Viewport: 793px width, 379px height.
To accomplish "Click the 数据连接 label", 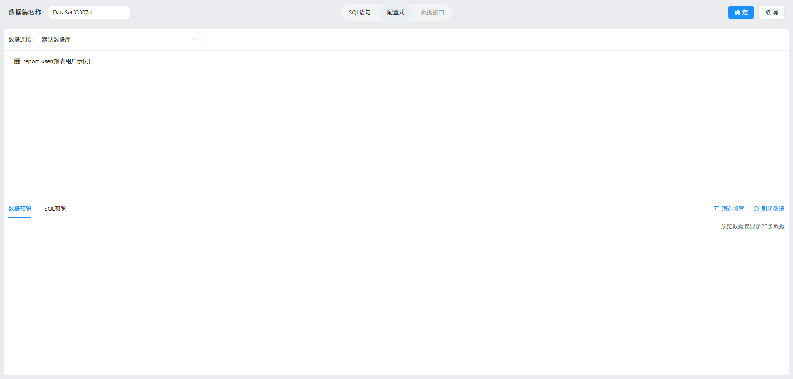I will (21, 40).
